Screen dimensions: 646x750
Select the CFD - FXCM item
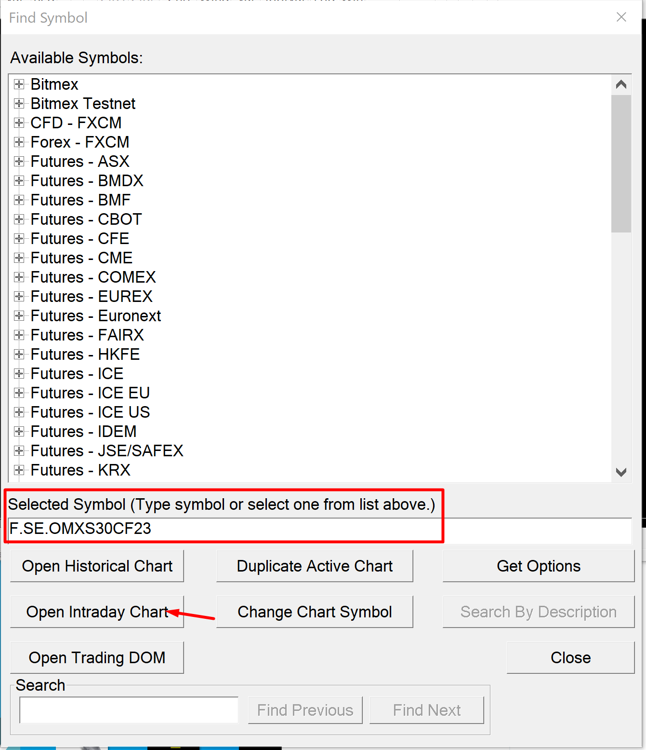(x=76, y=123)
